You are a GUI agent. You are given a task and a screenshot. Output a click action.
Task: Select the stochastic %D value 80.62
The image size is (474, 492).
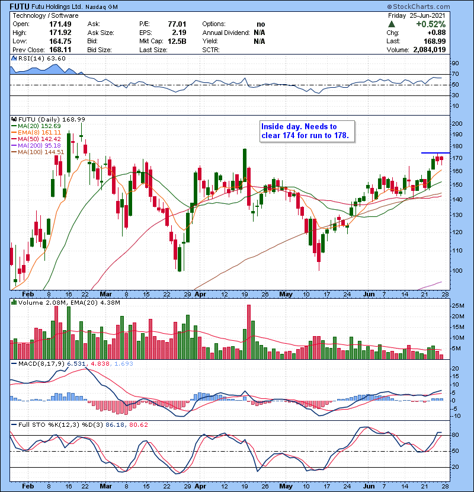[x=137, y=424]
